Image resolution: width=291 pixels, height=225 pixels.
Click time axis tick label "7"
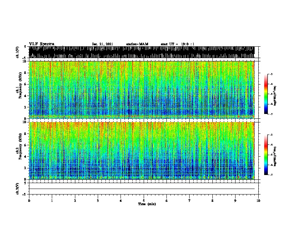click(190, 201)
